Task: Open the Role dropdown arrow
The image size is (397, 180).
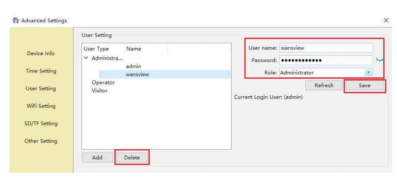Action: (368, 73)
